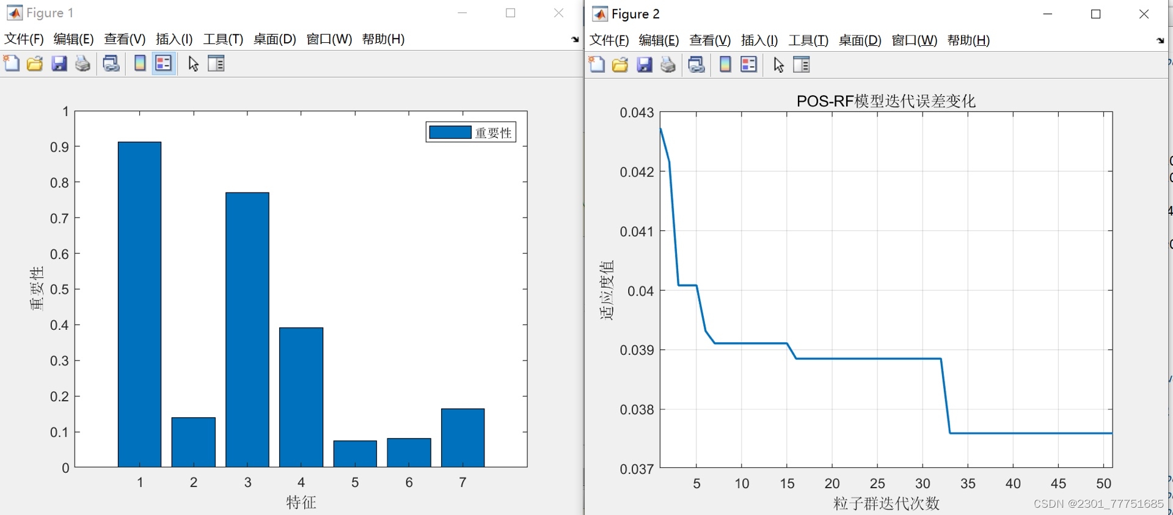The image size is (1173, 515).
Task: Click dock arrow in Figure 1 menu bar
Action: (x=575, y=40)
